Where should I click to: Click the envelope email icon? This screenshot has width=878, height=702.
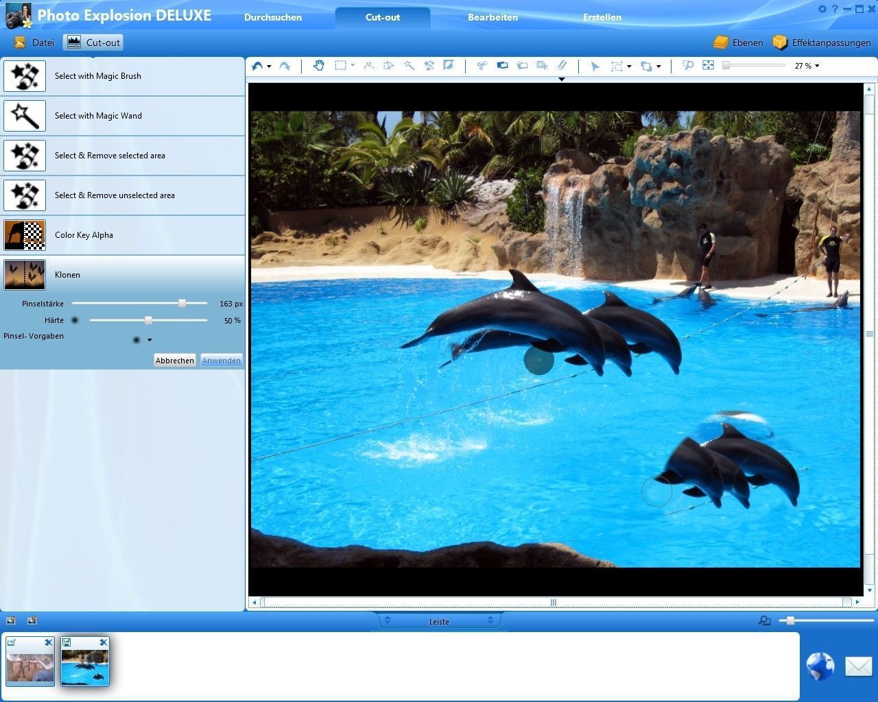point(857,666)
